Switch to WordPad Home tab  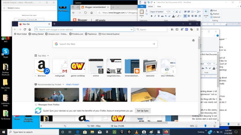click(150, 6)
